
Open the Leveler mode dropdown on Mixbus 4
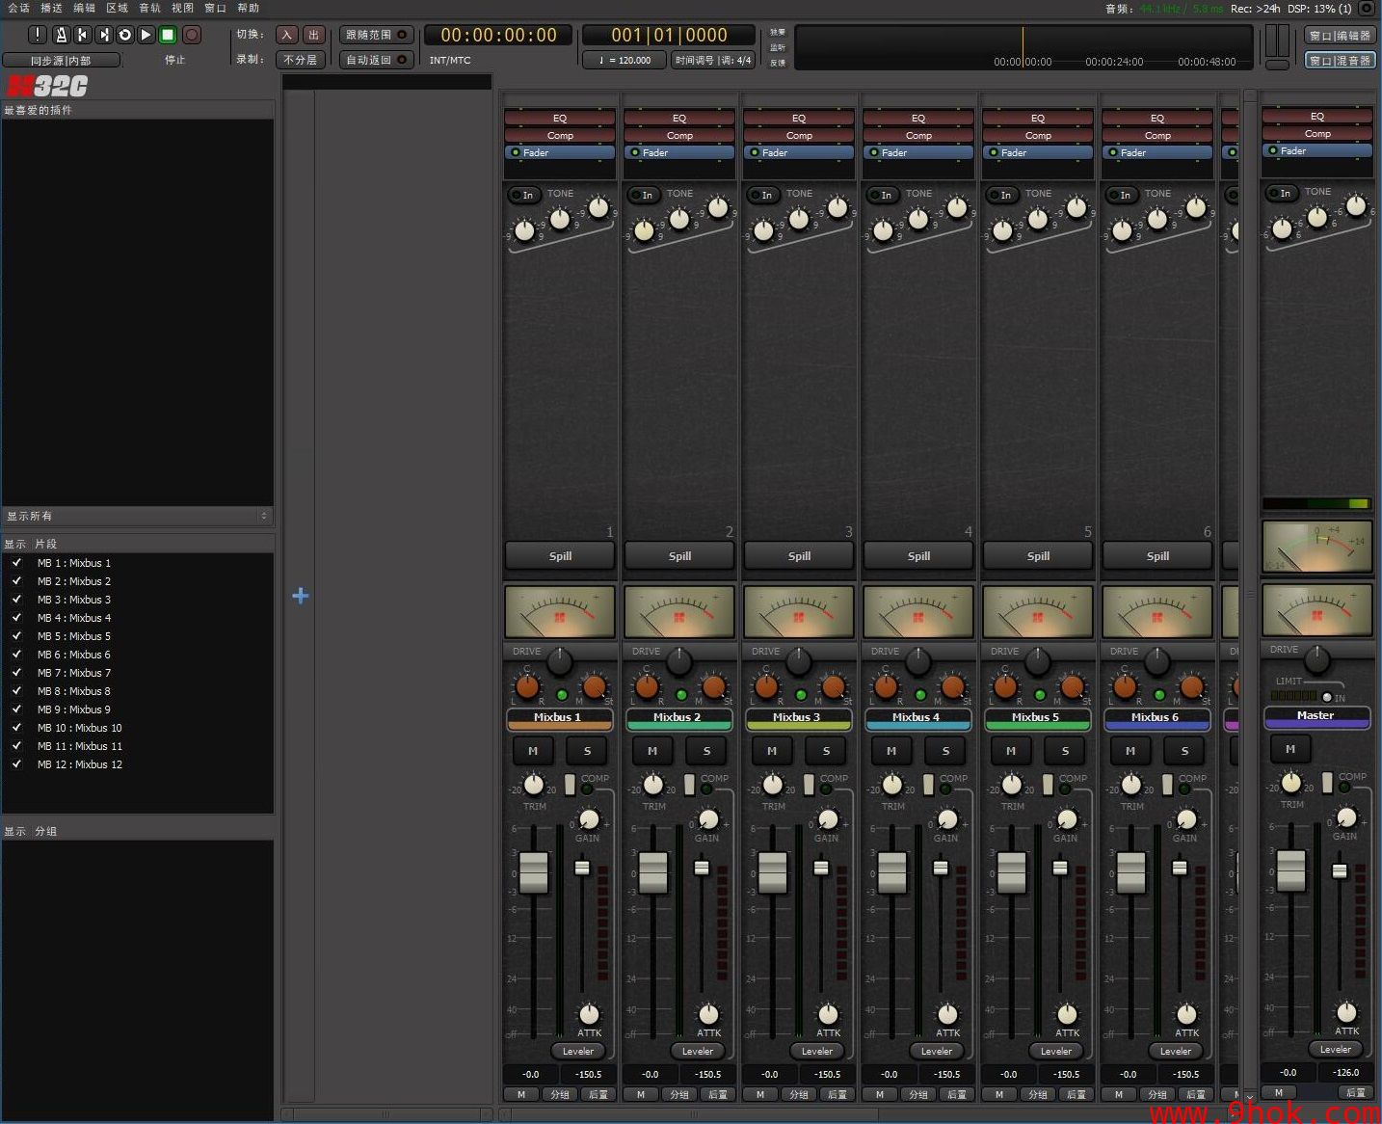point(937,1051)
